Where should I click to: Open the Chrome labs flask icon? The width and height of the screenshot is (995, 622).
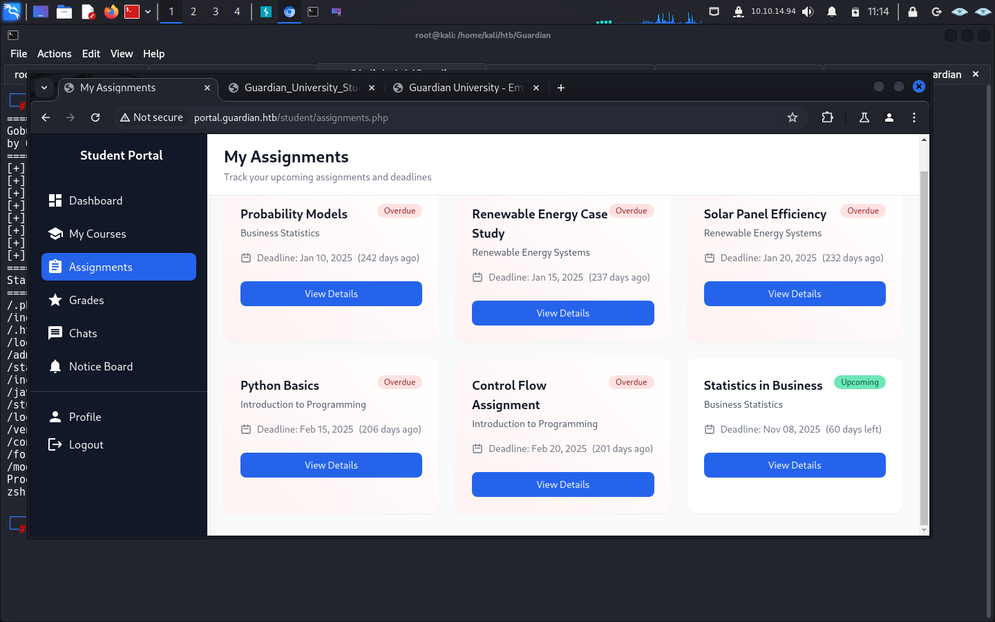864,117
